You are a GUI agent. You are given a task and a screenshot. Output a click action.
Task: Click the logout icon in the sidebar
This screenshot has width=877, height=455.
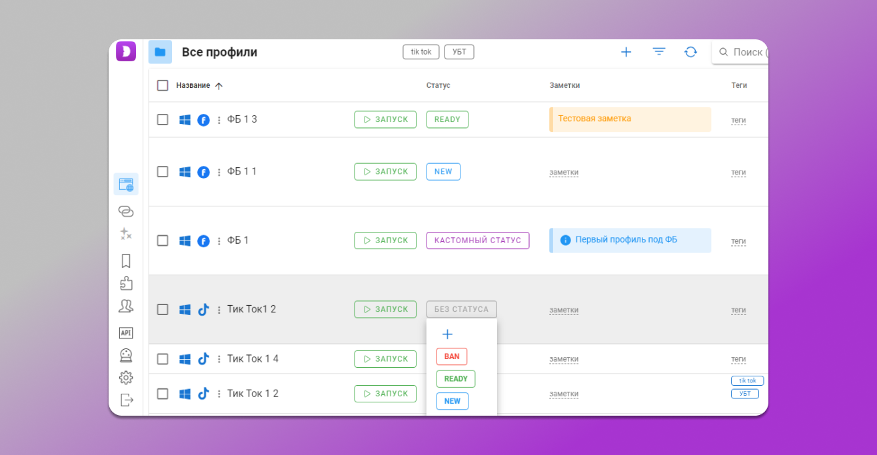126,400
